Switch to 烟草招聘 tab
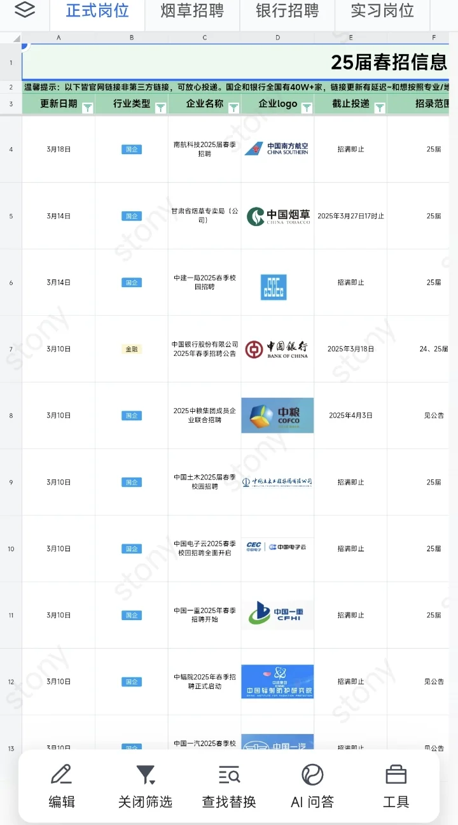 [x=192, y=11]
